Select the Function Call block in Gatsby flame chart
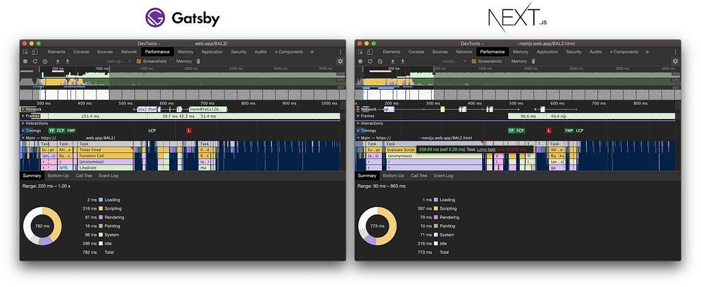701x287 pixels. pyautogui.click(x=105, y=156)
